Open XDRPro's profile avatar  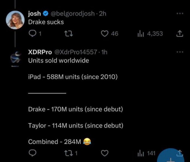point(15,58)
